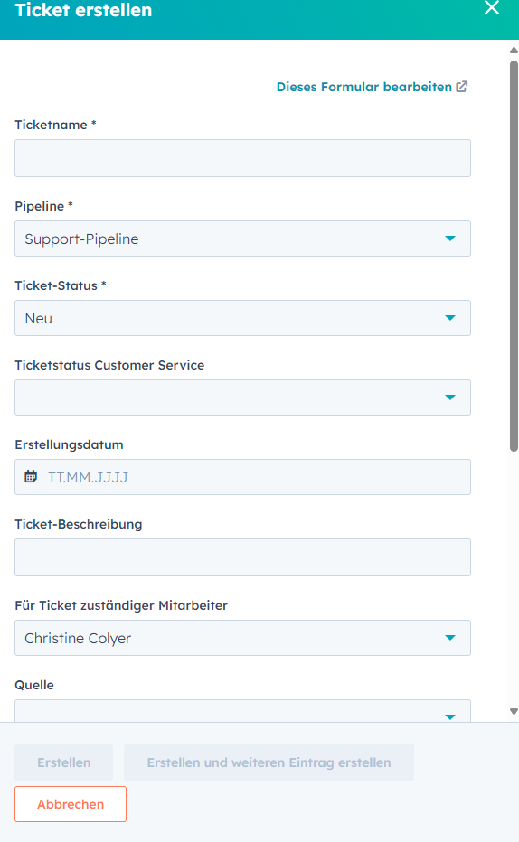
Task: Click the Ticketstatus Customer Service caret
Action: (x=450, y=398)
